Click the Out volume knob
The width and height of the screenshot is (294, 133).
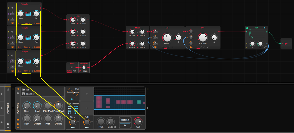coord(138,122)
